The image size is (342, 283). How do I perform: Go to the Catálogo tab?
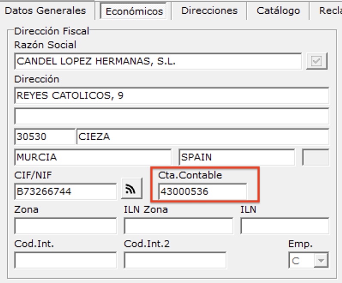pyautogui.click(x=278, y=11)
